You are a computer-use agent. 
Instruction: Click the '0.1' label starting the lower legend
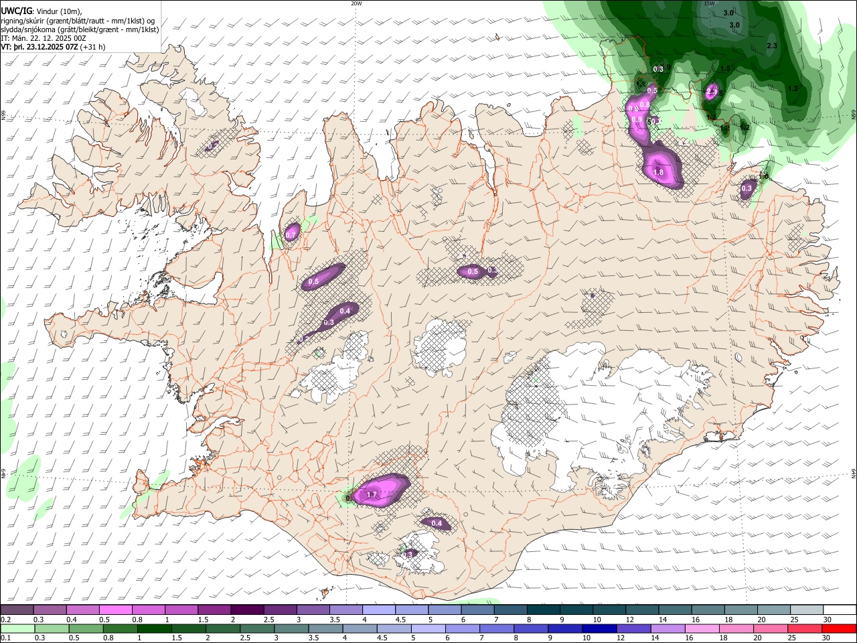[5, 638]
